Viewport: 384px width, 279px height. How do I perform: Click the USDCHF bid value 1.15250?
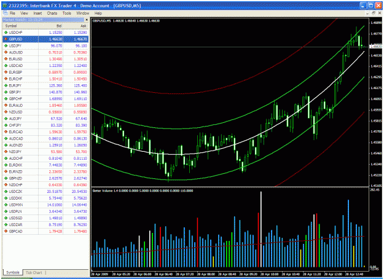55,33
